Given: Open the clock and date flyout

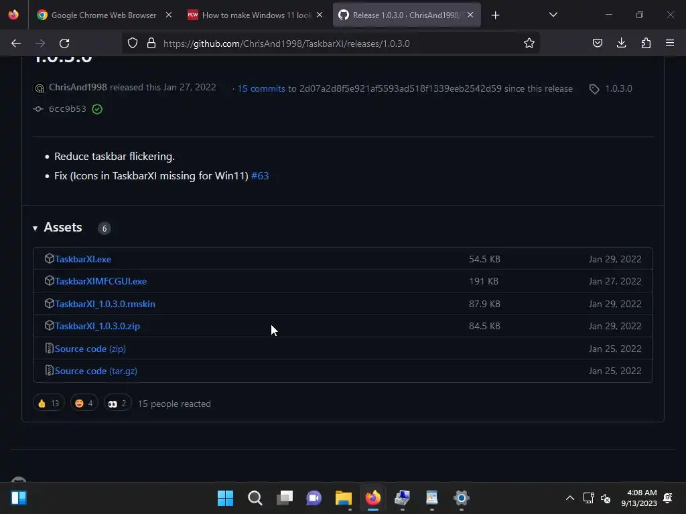Looking at the screenshot, I should [639, 498].
